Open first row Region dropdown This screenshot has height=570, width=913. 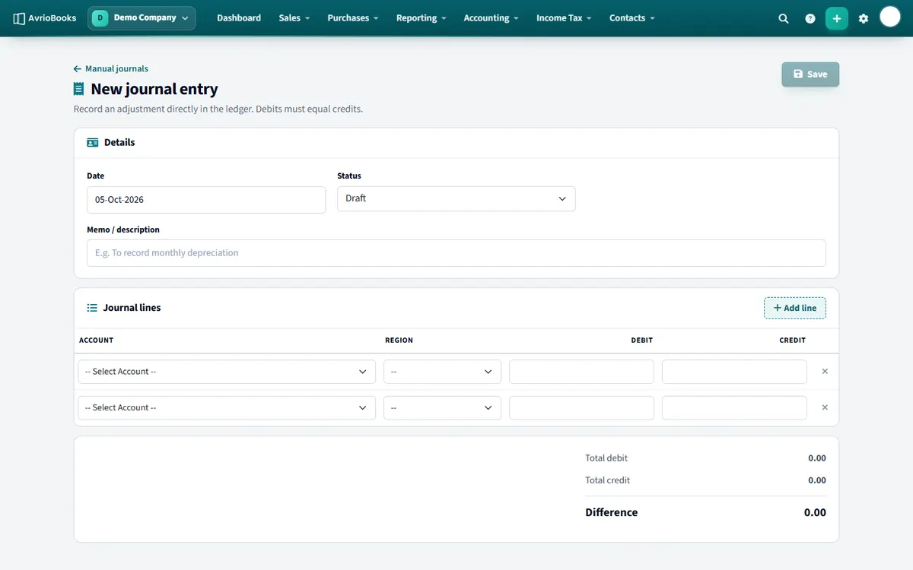coord(442,372)
